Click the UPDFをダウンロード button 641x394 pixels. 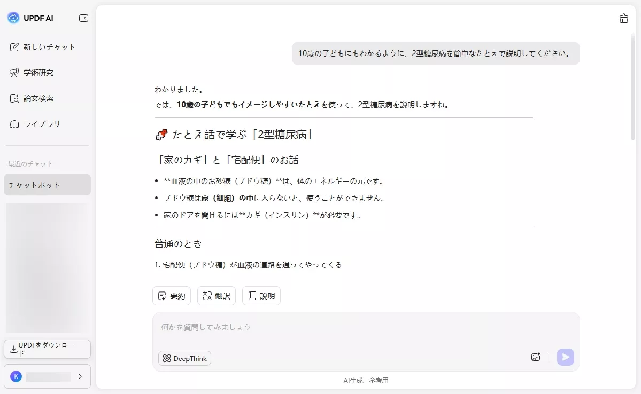coord(47,349)
